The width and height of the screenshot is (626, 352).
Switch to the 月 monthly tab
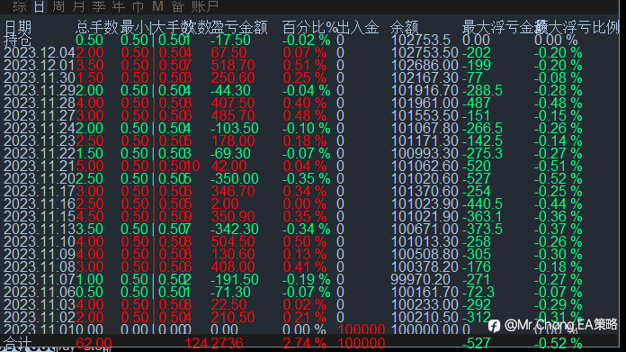click(x=78, y=6)
